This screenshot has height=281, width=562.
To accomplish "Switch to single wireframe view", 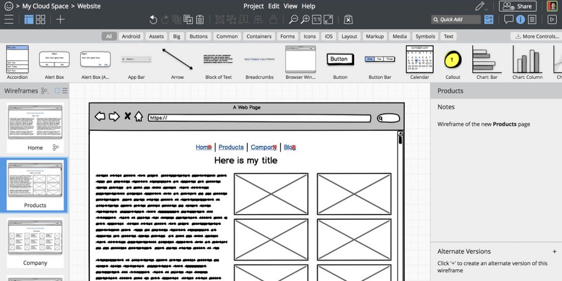I will [29, 19].
